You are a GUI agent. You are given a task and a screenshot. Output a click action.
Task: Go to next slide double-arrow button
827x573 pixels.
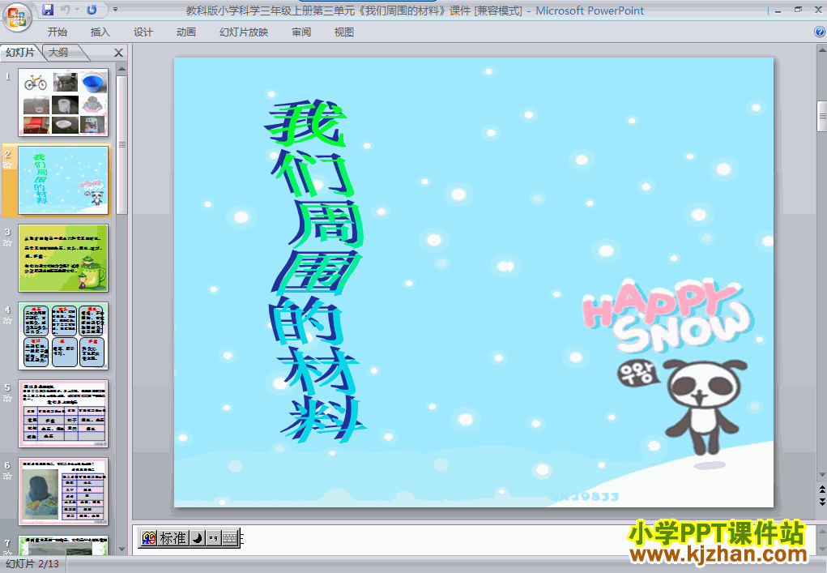coord(821,502)
